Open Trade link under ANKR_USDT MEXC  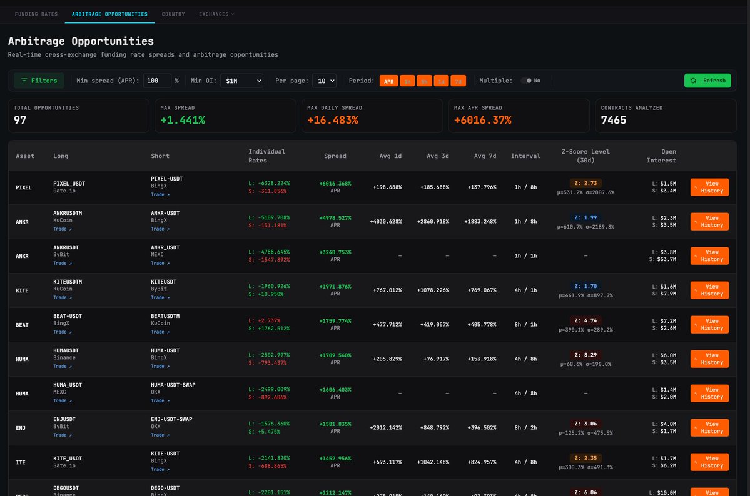click(160, 263)
